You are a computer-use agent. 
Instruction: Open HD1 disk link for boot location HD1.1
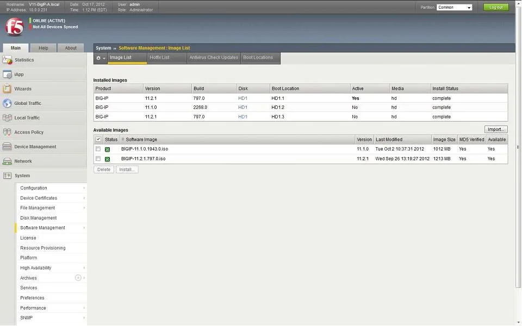click(x=243, y=98)
